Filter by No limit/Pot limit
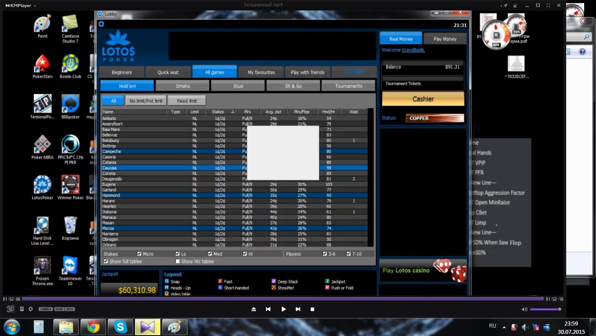Viewport: 596px width, 336px height. 146,101
